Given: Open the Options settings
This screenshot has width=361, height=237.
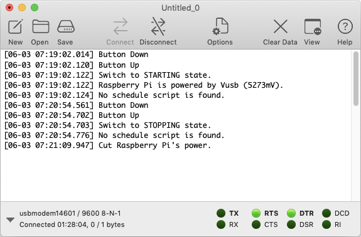Looking at the screenshot, I should coord(220,26).
